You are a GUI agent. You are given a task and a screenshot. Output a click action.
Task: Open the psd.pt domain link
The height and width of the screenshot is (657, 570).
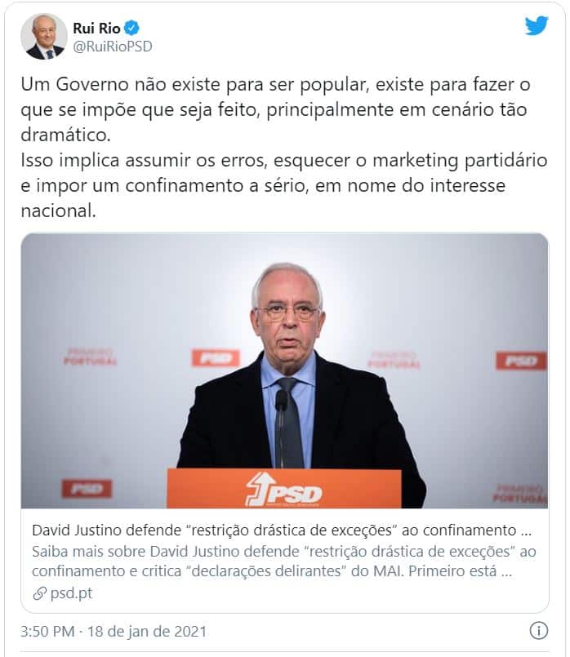click(71, 593)
